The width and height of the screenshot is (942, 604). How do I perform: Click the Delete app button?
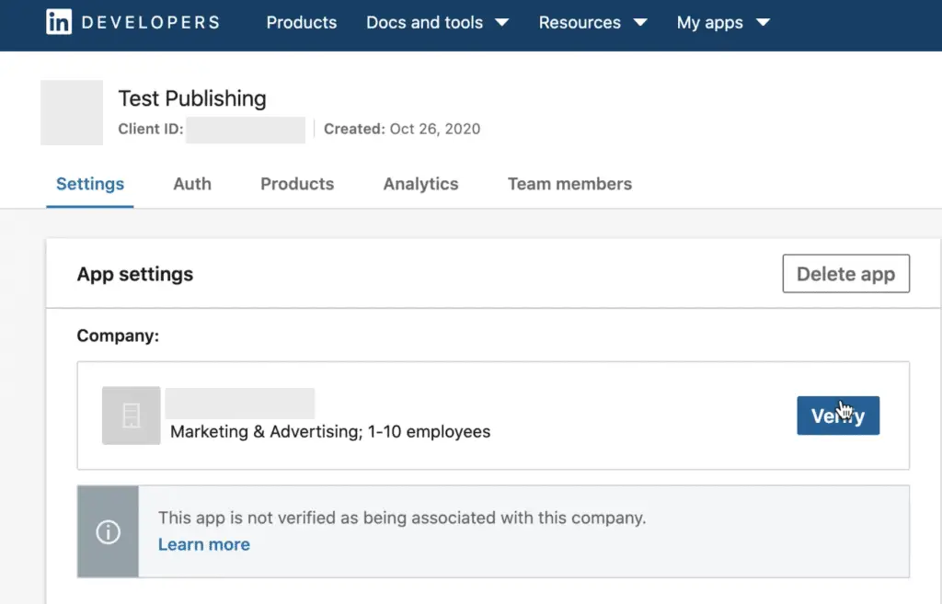(x=846, y=274)
